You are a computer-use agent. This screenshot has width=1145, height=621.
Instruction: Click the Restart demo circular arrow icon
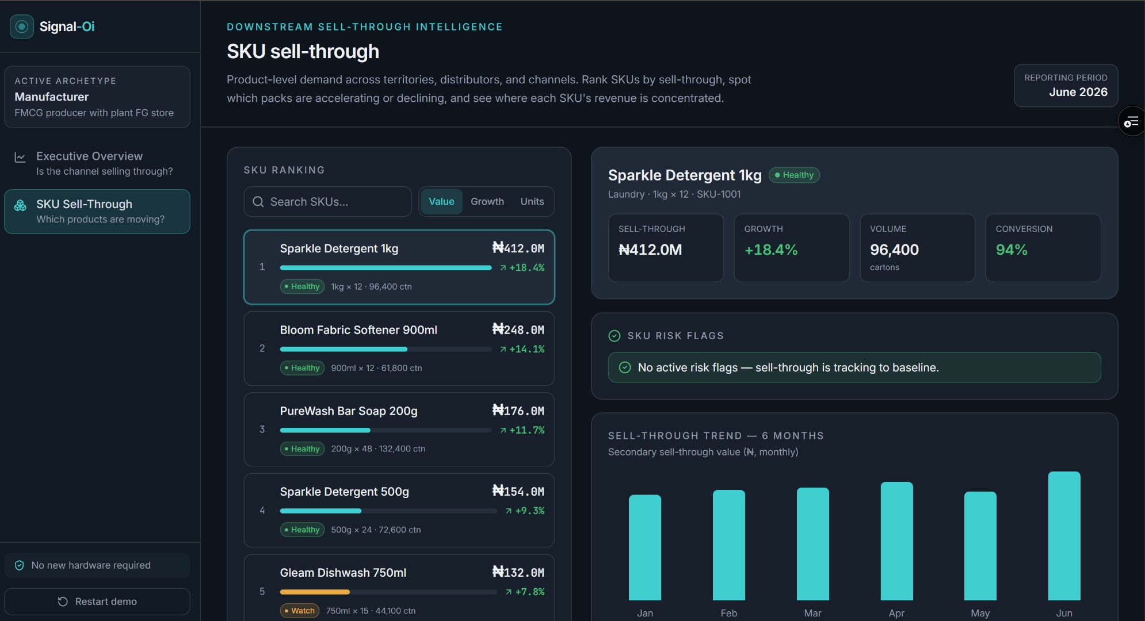click(63, 601)
